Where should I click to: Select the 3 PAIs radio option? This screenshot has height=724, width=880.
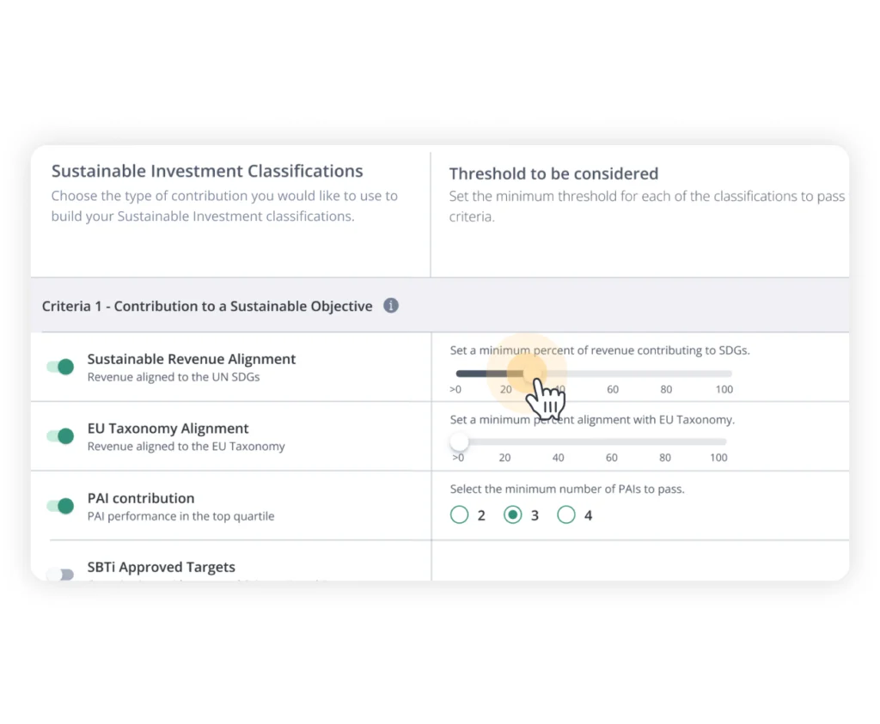513,515
